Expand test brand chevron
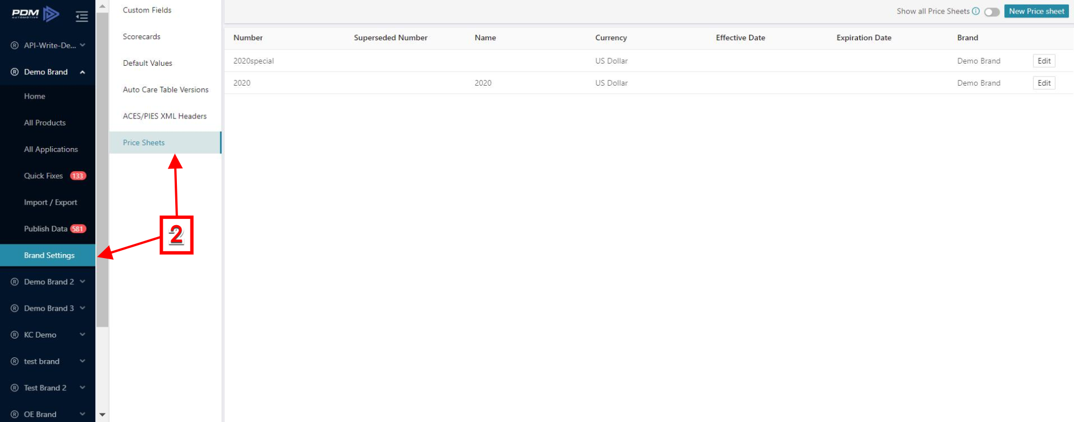 coord(83,361)
